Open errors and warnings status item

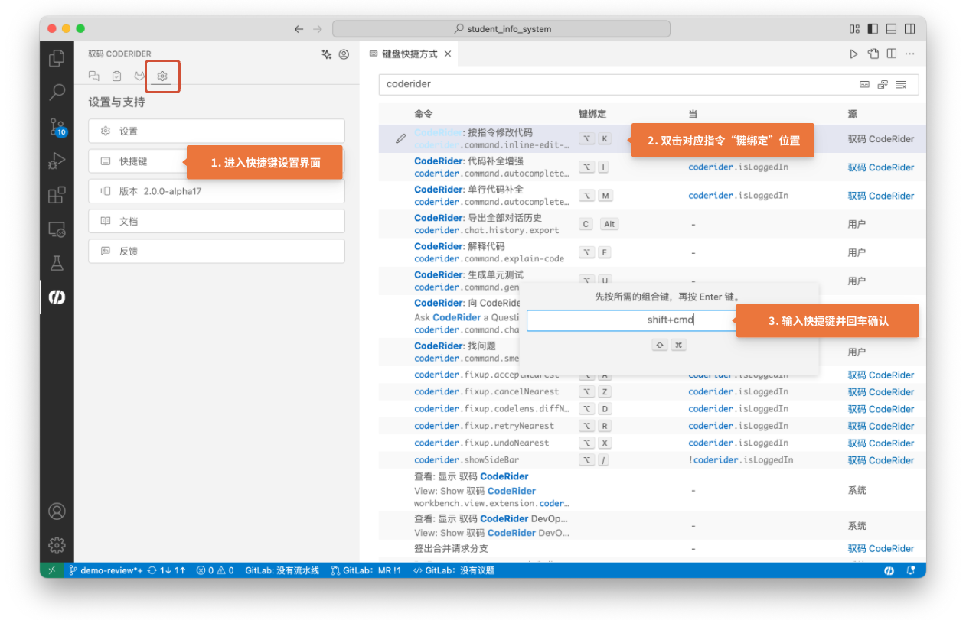click(x=215, y=570)
